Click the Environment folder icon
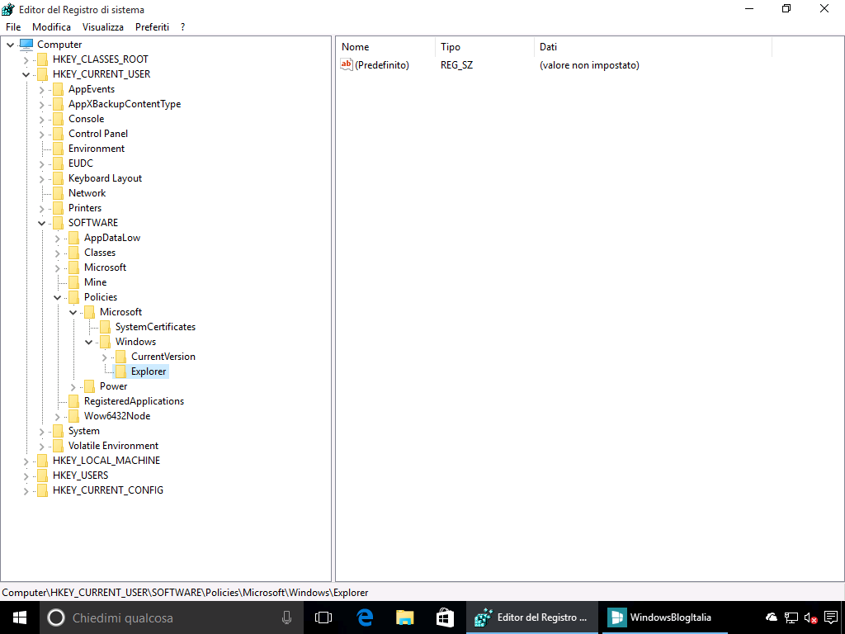 pos(58,149)
